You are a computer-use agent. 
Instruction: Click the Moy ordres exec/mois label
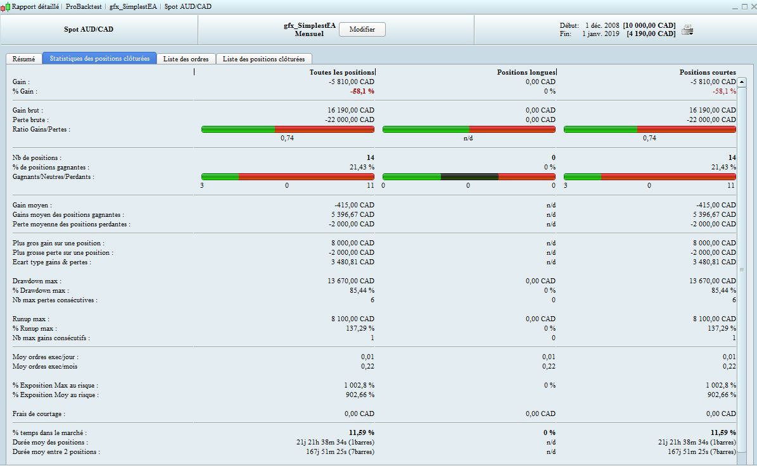coord(45,366)
